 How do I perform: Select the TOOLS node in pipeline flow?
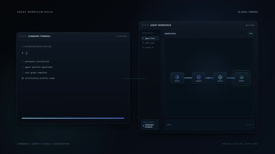click(220, 78)
